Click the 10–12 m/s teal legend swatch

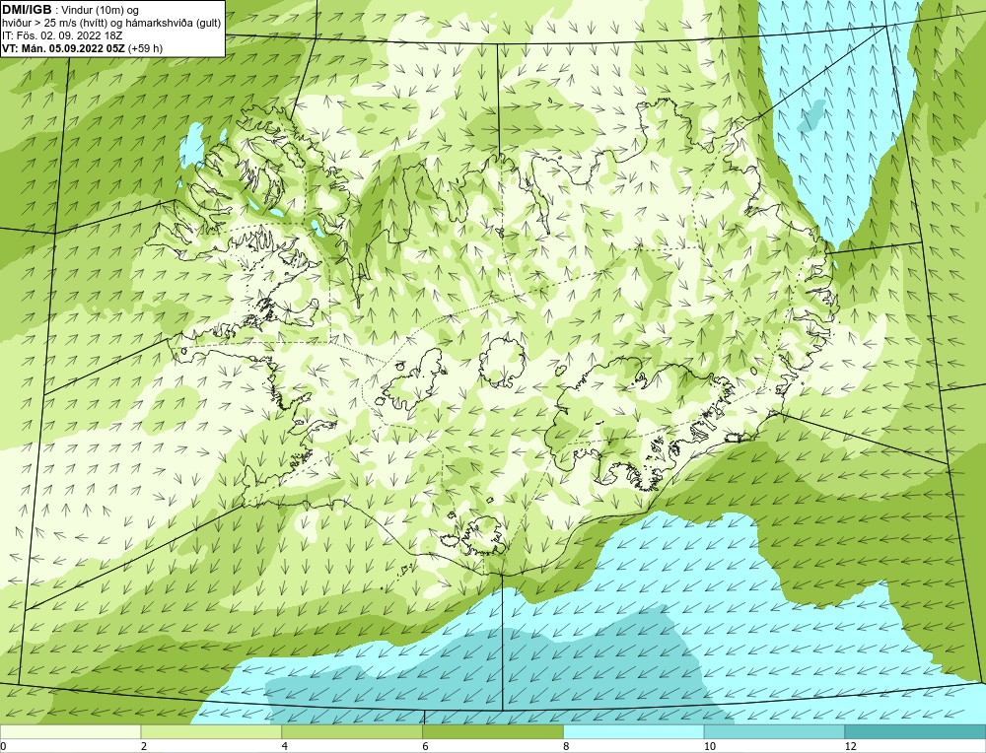(x=775, y=731)
